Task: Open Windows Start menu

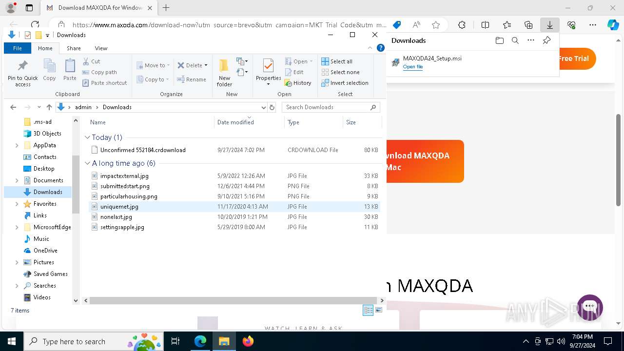Action: click(11, 341)
